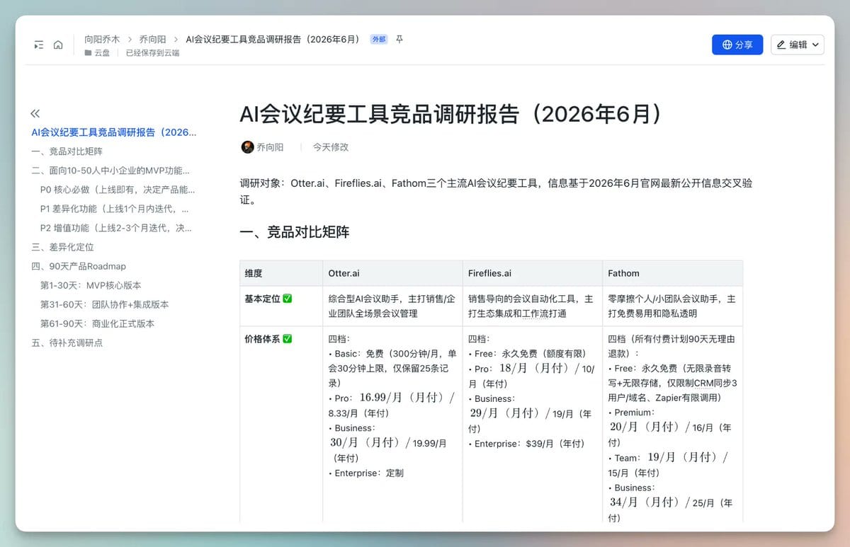Jump to 三、差异化定位 in outline

point(62,247)
